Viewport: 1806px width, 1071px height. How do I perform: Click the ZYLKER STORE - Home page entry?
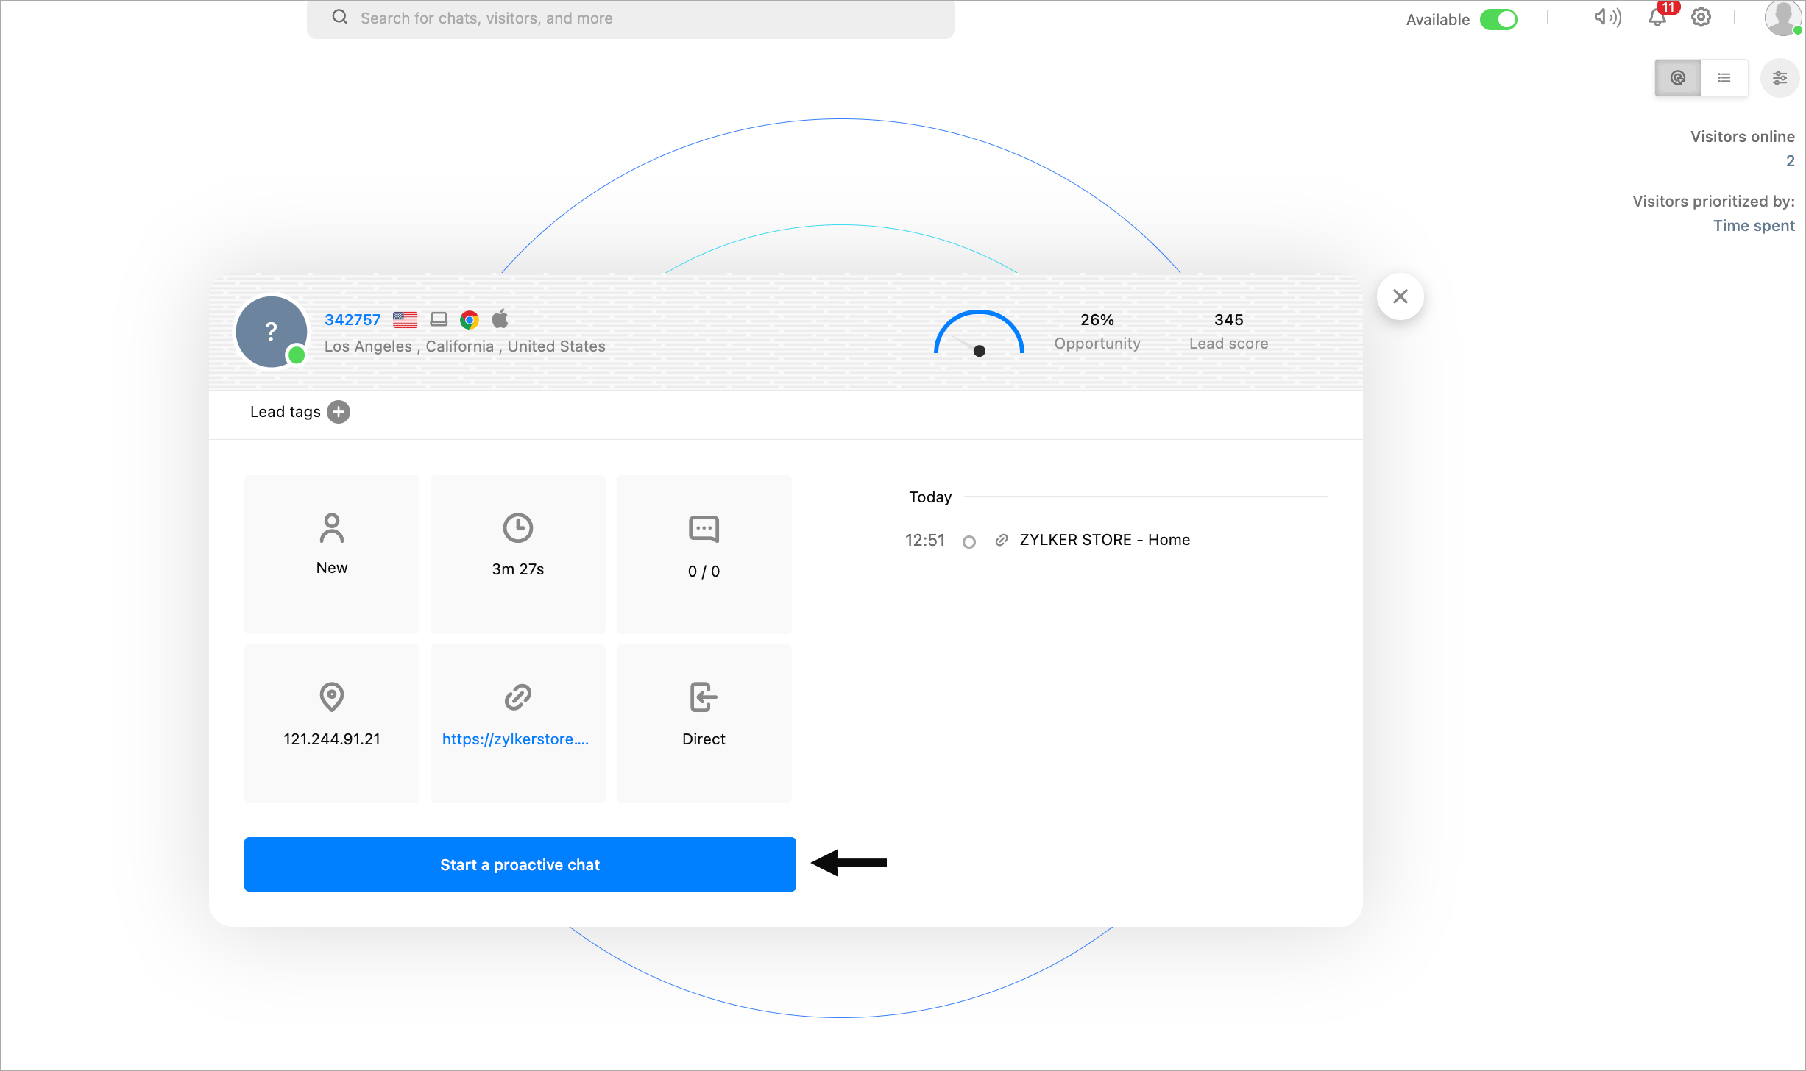click(1104, 540)
